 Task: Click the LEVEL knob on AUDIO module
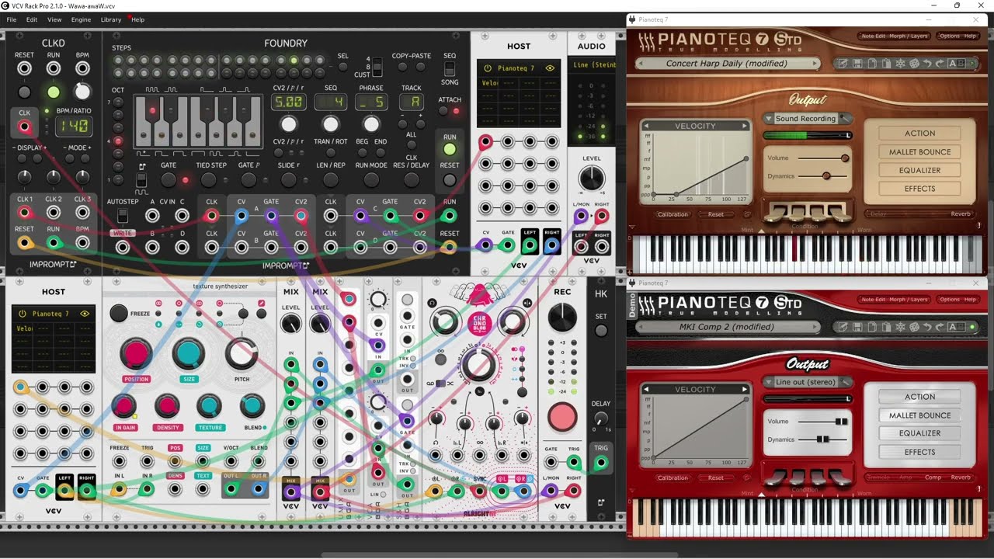click(592, 179)
